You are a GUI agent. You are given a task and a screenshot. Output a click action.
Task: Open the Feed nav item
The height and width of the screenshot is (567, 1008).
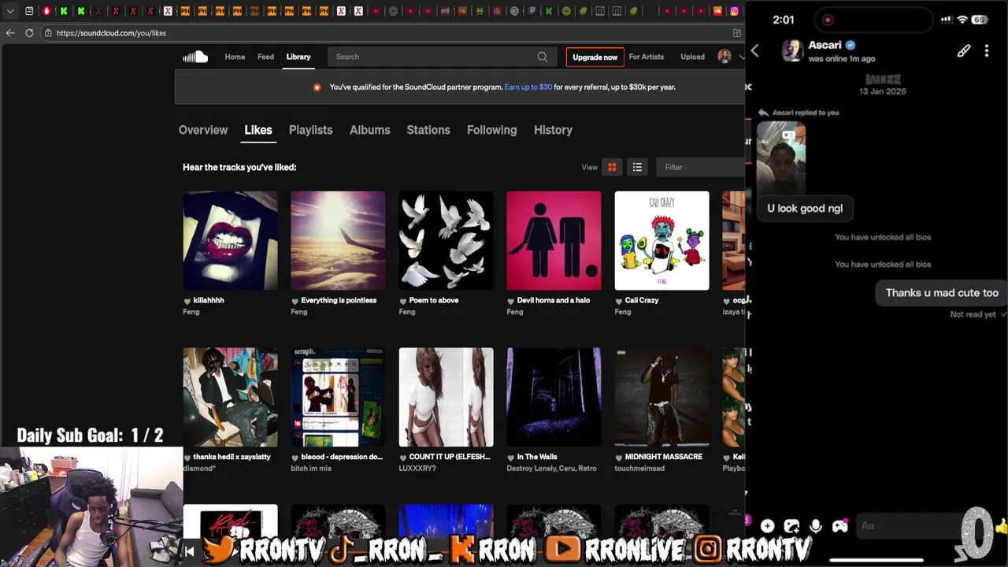click(266, 57)
